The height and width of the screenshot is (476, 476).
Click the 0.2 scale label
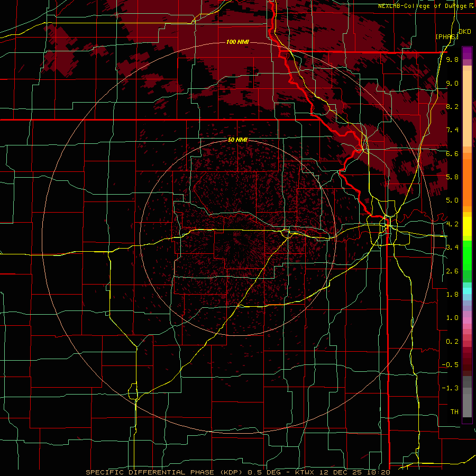[452, 342]
